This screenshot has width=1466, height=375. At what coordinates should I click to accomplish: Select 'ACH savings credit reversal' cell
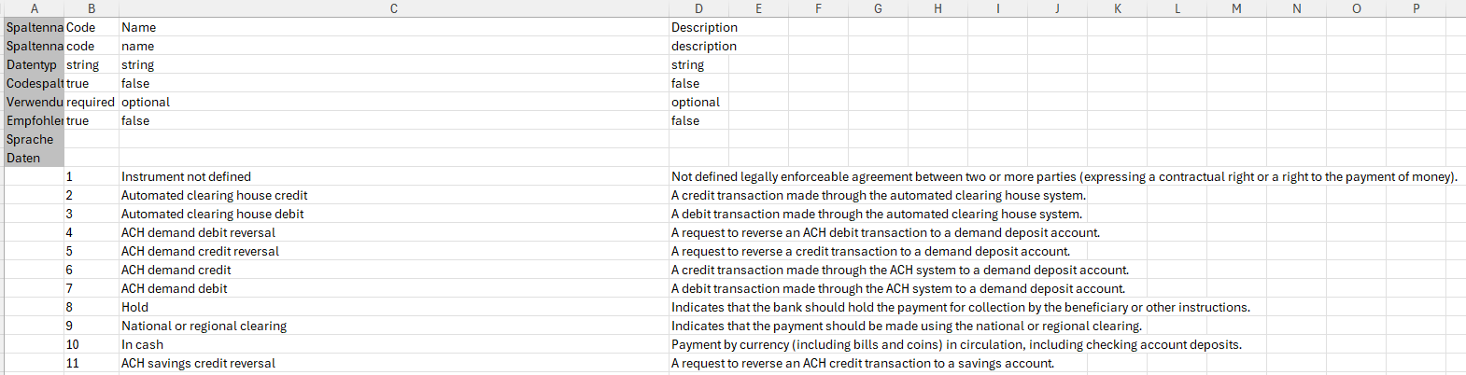(394, 363)
